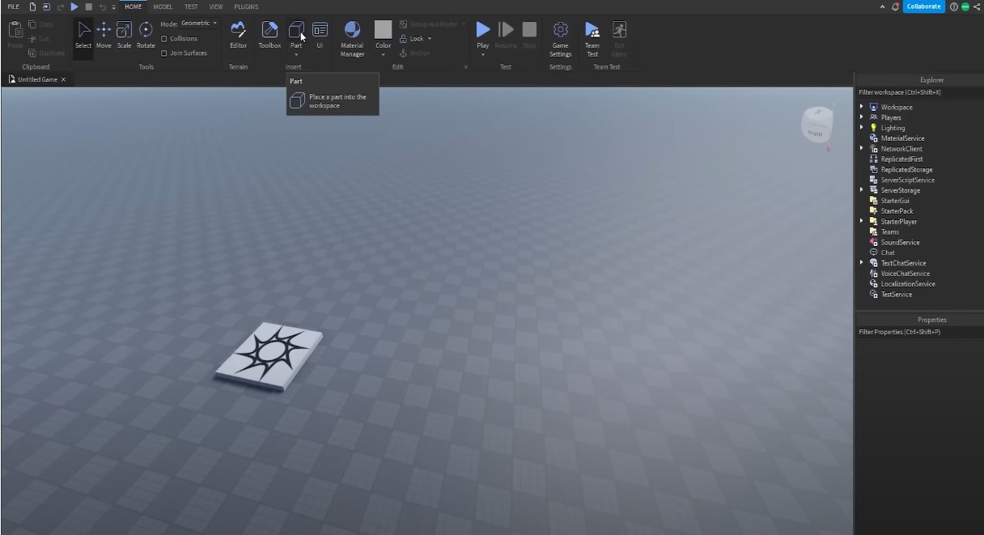Switch to the VIEW ribbon tab
Image resolution: width=984 pixels, height=535 pixels.
216,6
